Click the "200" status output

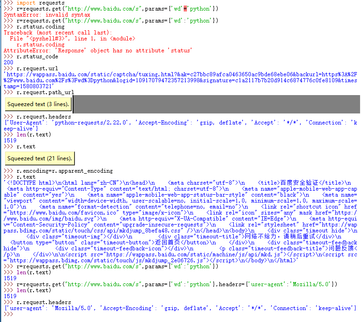(9, 62)
